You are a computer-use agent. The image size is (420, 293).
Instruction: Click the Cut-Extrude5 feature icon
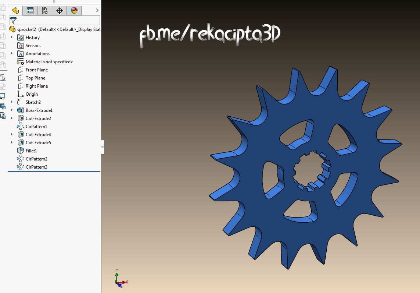21,142
